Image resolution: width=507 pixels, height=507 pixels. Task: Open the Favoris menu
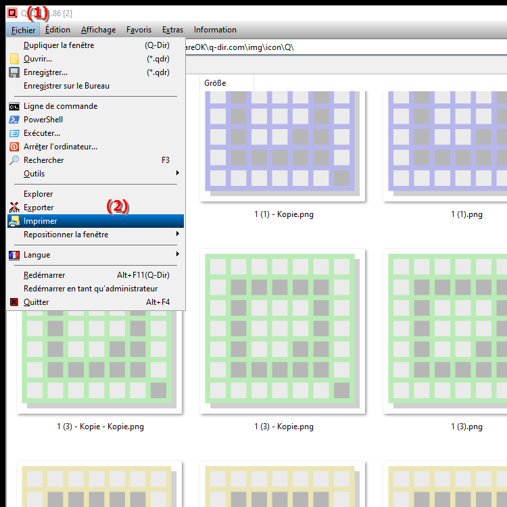click(139, 30)
